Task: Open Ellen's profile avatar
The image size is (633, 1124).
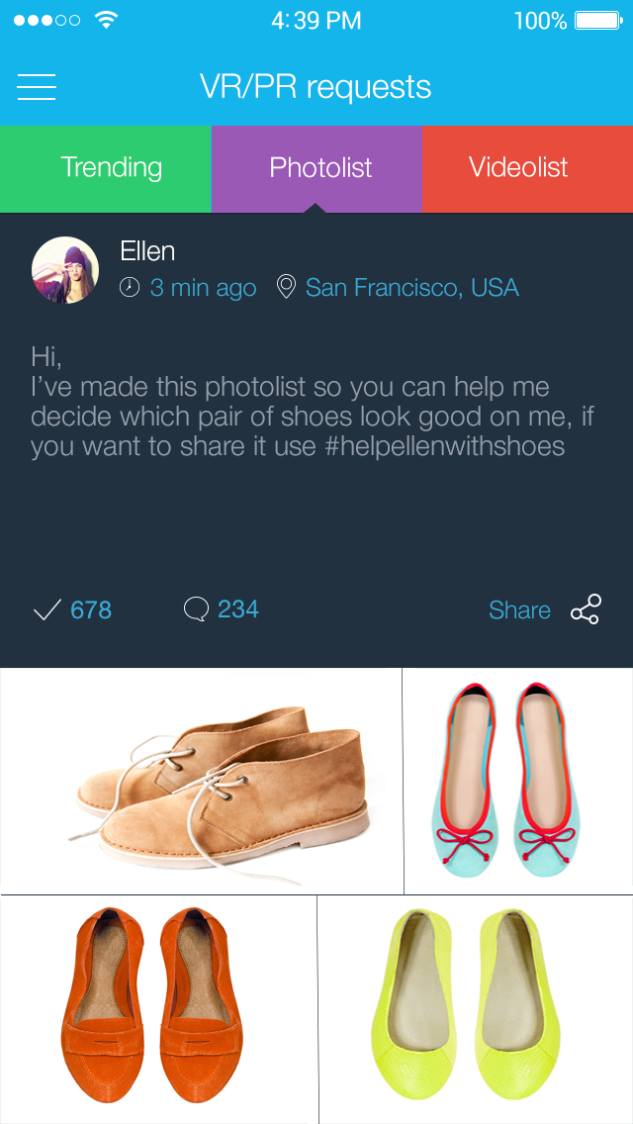Action: click(65, 269)
